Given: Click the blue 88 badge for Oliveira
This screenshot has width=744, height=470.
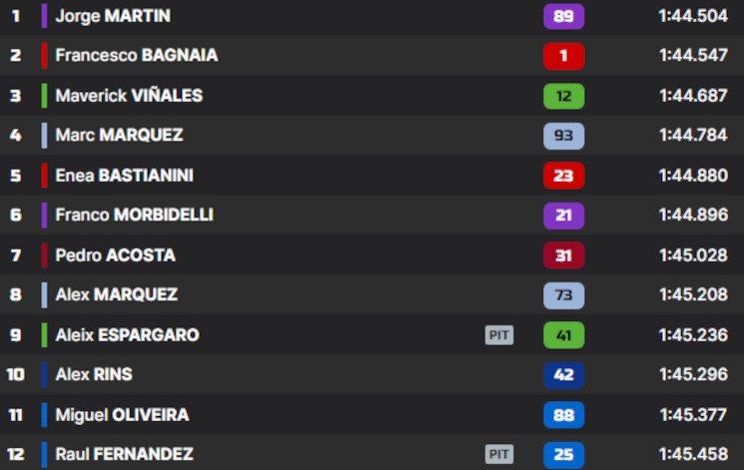Looking at the screenshot, I should (563, 415).
